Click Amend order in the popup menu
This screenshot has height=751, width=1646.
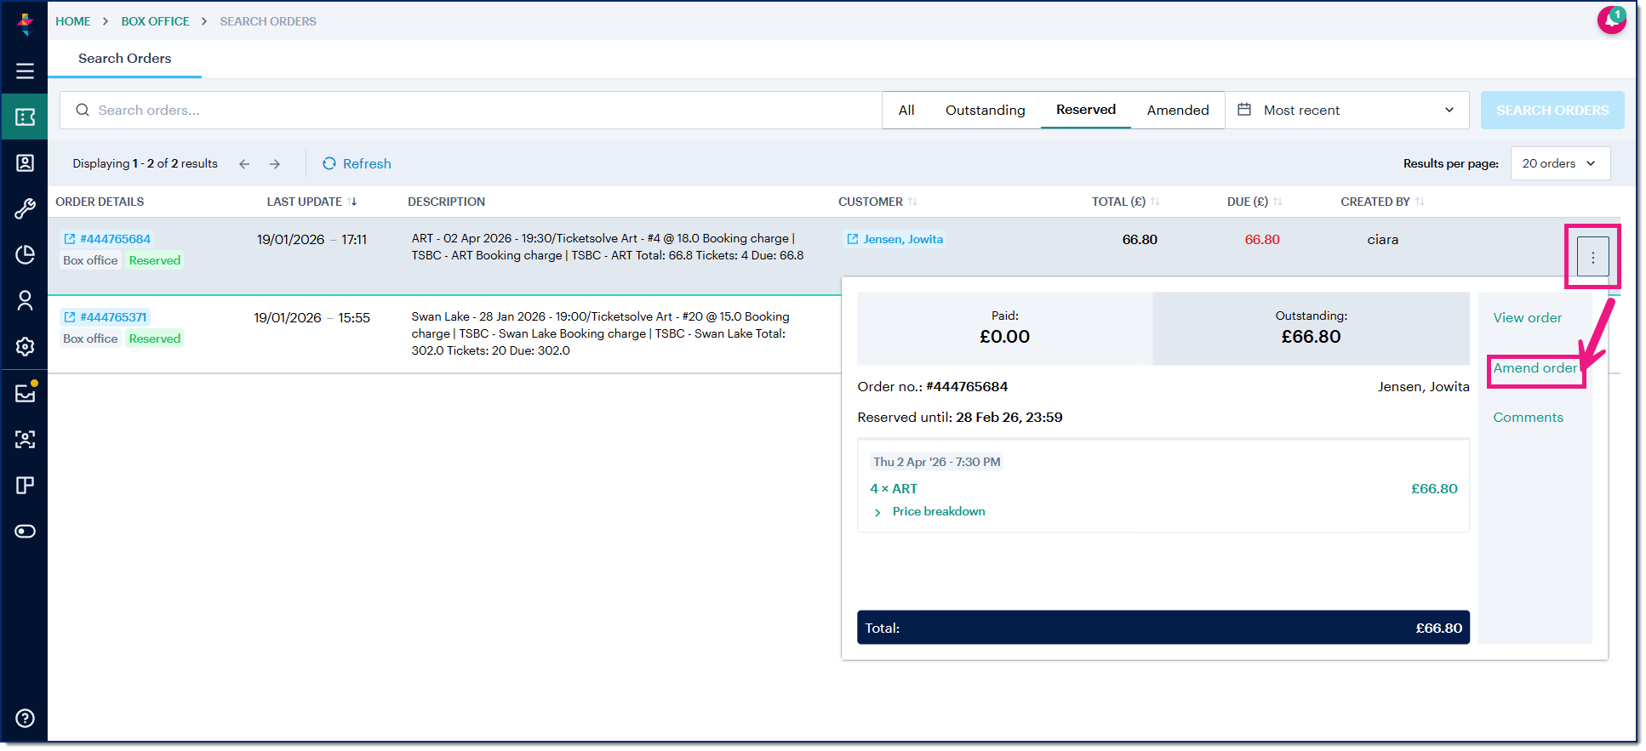pos(1535,368)
